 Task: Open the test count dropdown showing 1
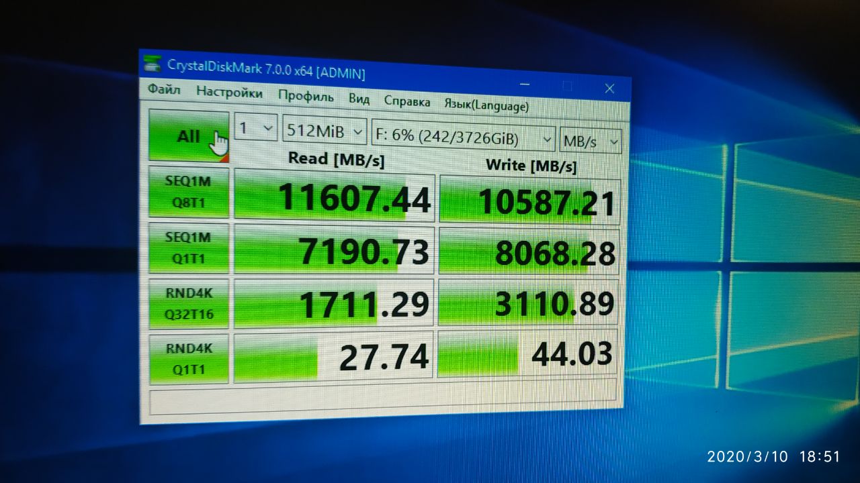point(255,127)
